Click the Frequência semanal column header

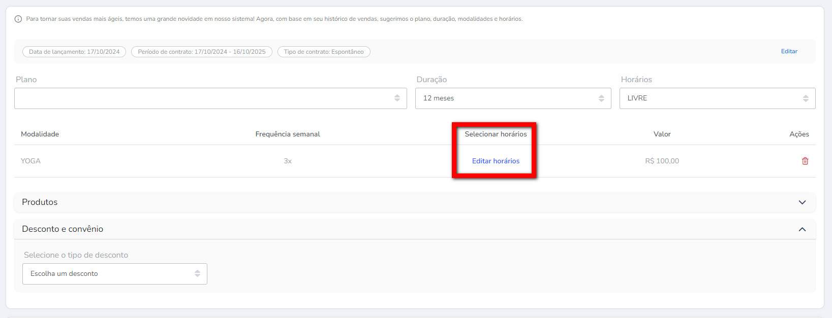pyautogui.click(x=288, y=134)
